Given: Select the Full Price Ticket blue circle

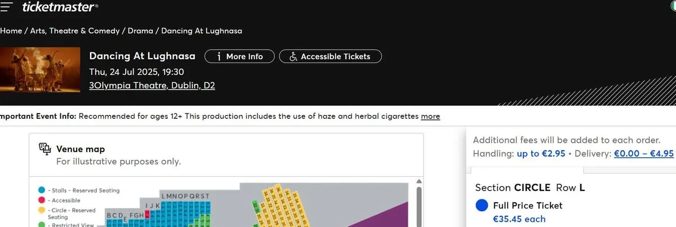Looking at the screenshot, I should (481, 206).
